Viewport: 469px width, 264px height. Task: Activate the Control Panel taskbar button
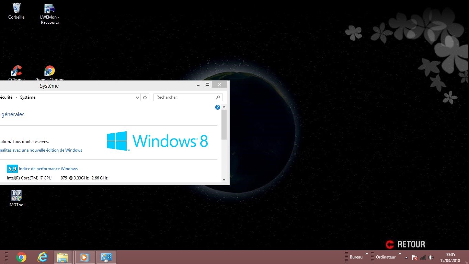pos(106,257)
